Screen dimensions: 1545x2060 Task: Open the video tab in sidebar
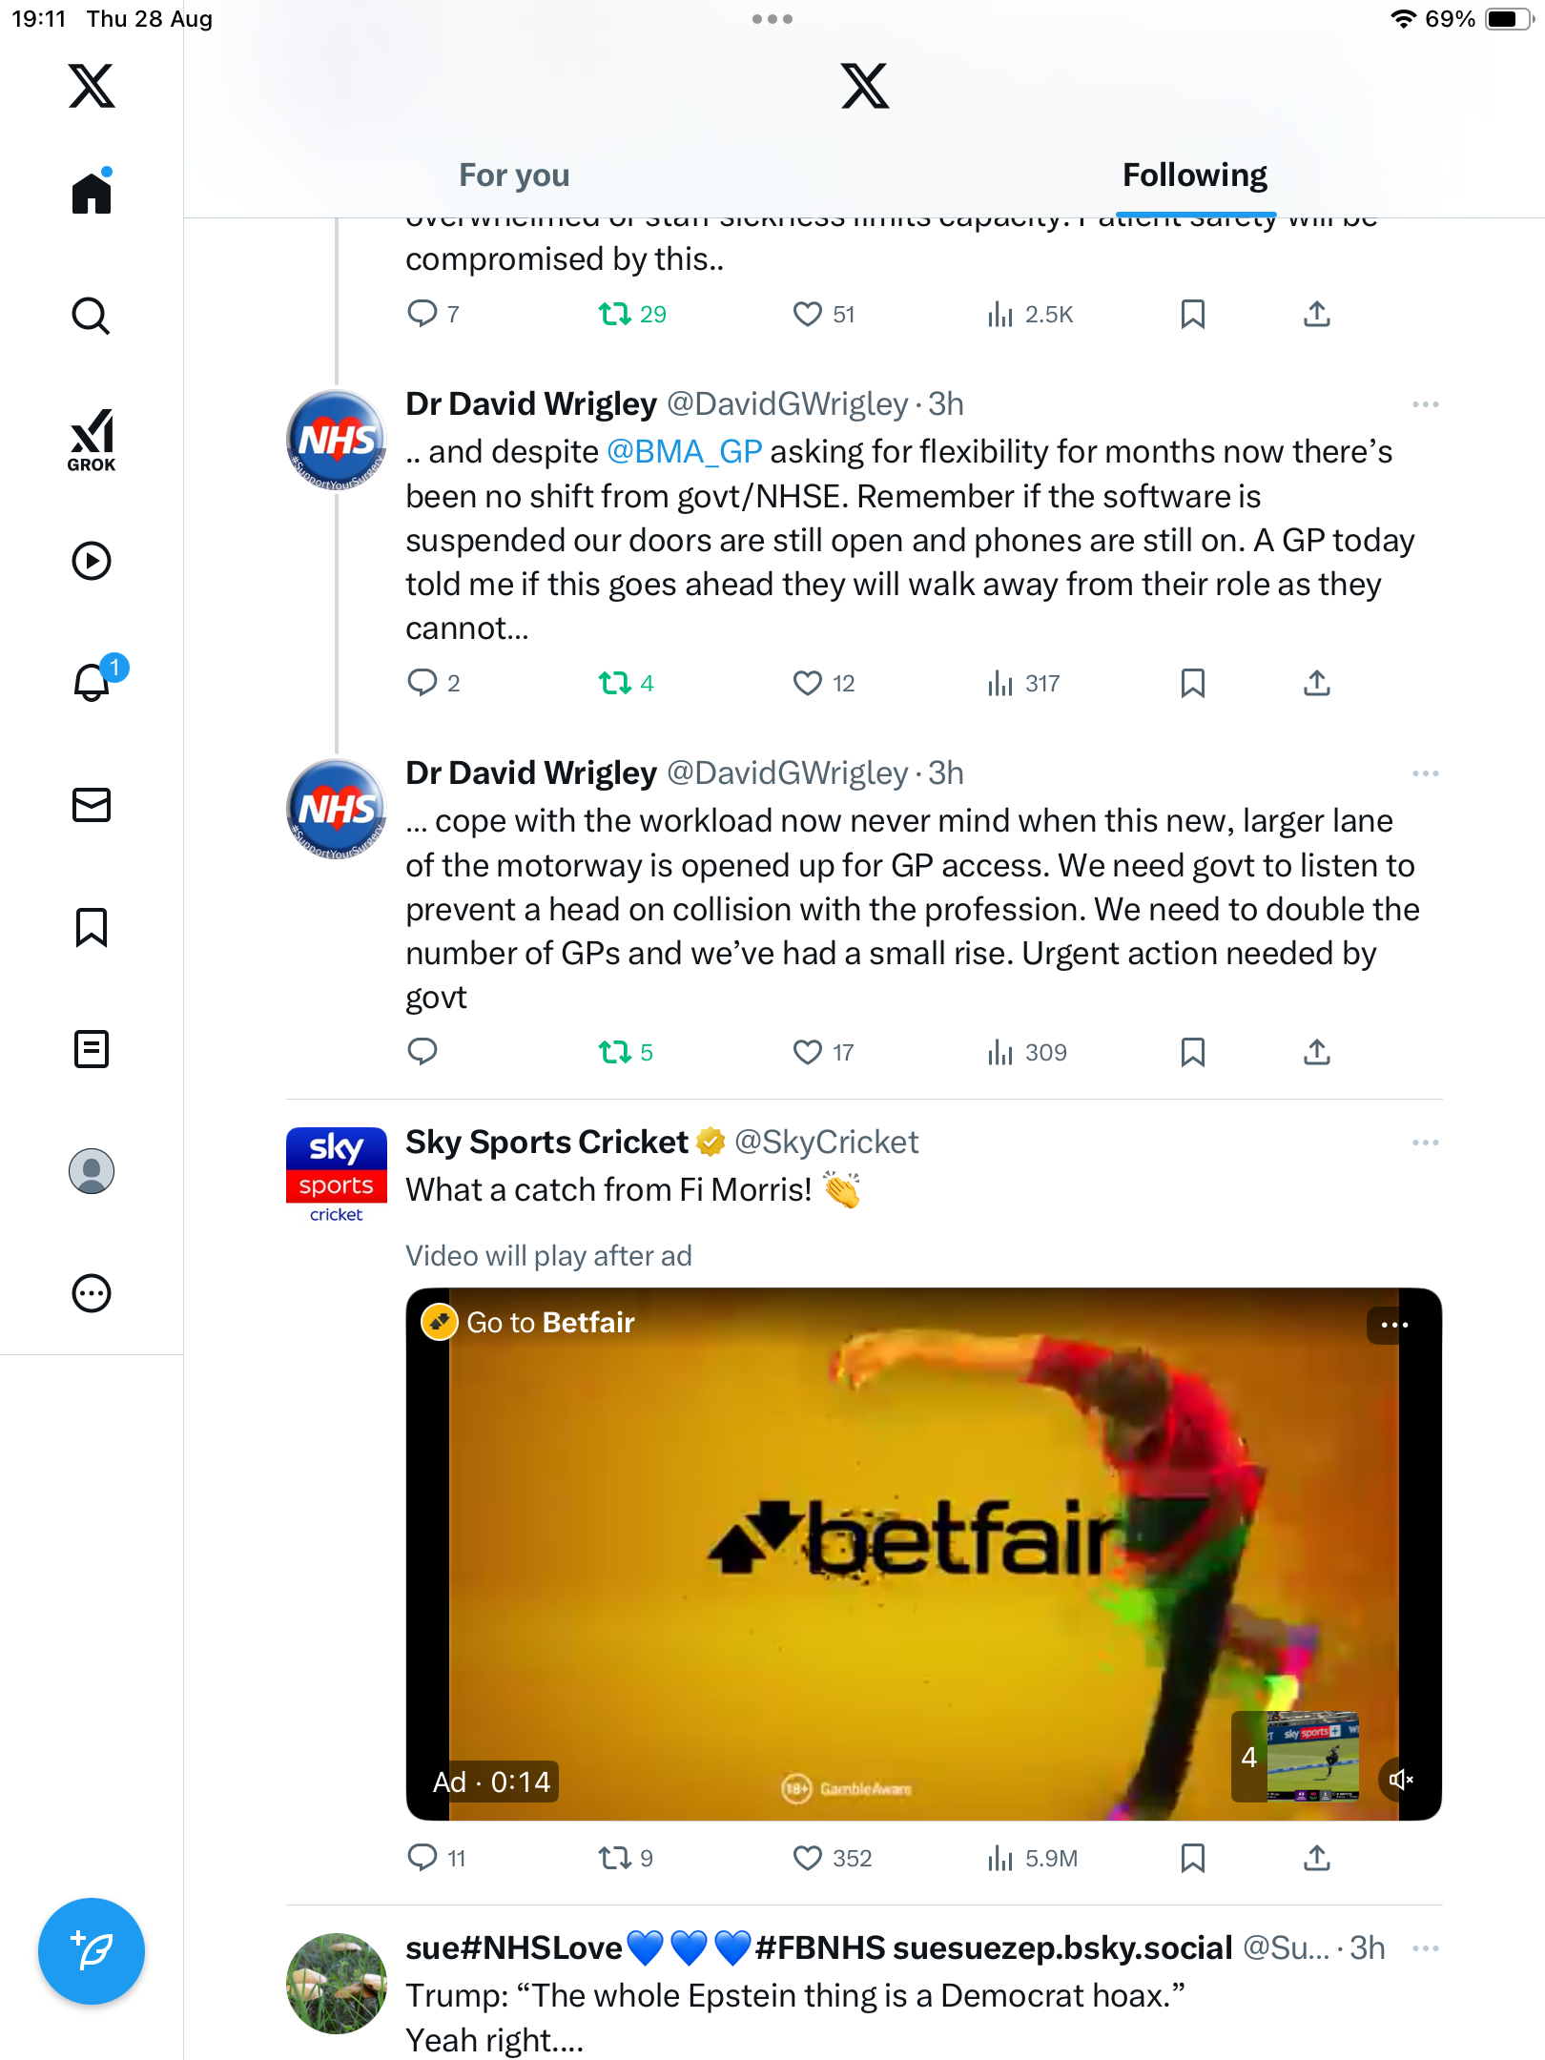click(x=92, y=561)
